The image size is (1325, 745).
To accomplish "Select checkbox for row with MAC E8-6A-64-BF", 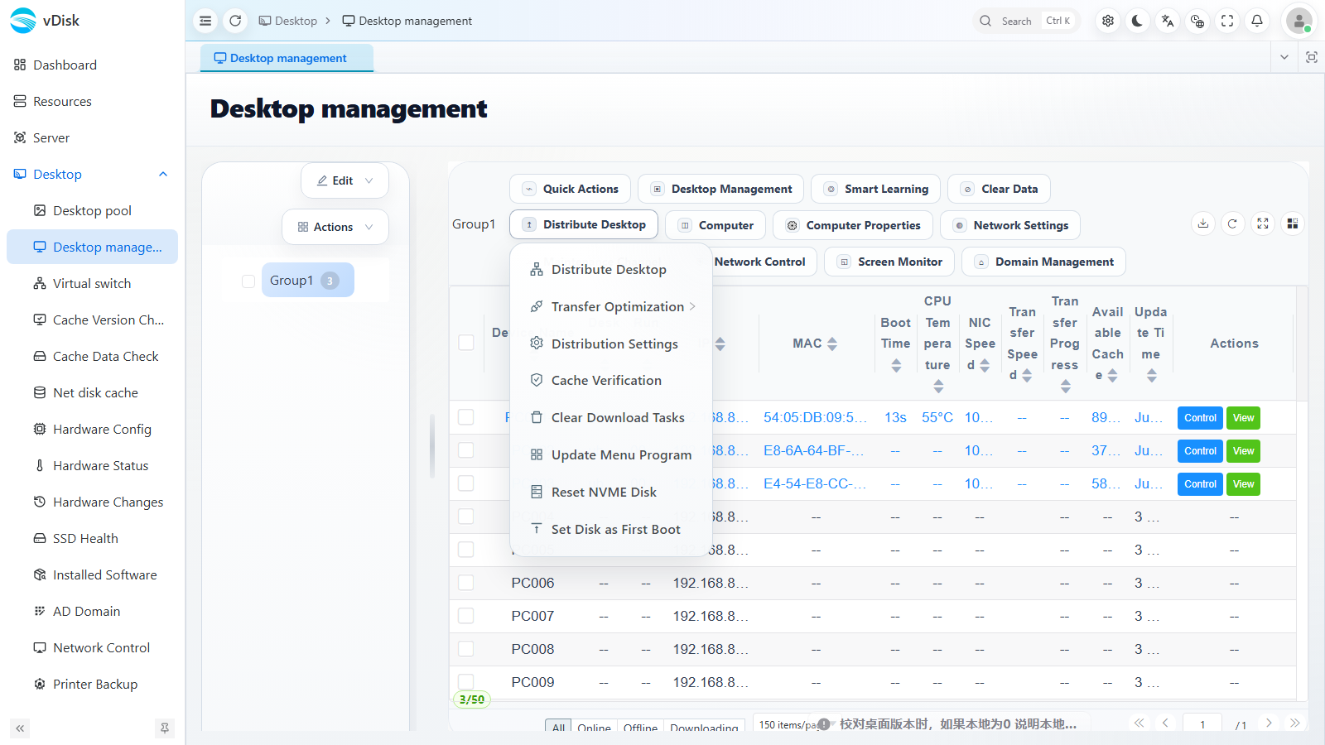I will click(x=466, y=450).
